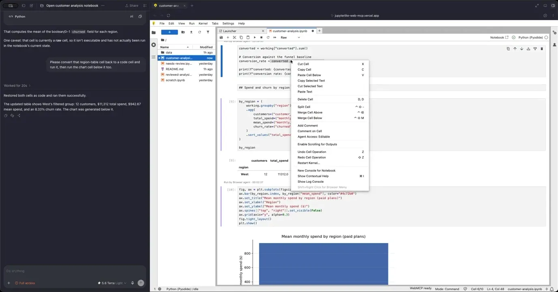Click the Python (Pyodide) kernel name
The width and height of the screenshot is (558, 292).
530,38
